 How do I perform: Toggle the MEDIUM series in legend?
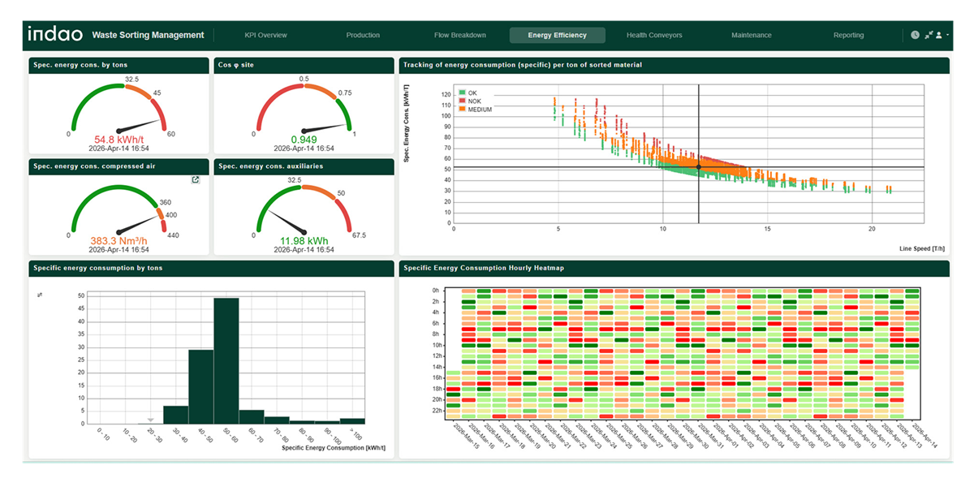[x=479, y=109]
